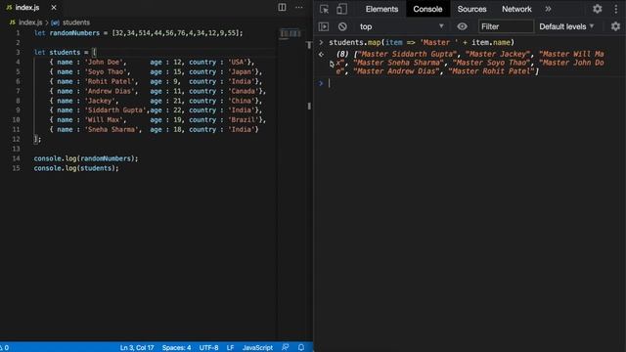Image resolution: width=626 pixels, height=352 pixels.
Task: Click line number 13 in the gutter
Action: coord(16,149)
